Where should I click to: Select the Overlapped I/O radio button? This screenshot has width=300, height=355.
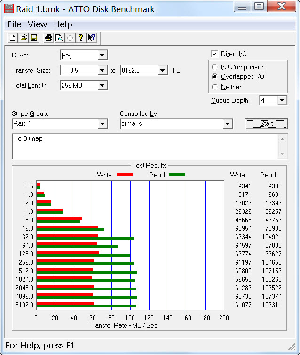[x=214, y=77]
